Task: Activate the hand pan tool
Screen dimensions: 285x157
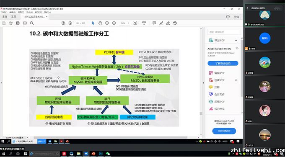Action: coord(100,23)
